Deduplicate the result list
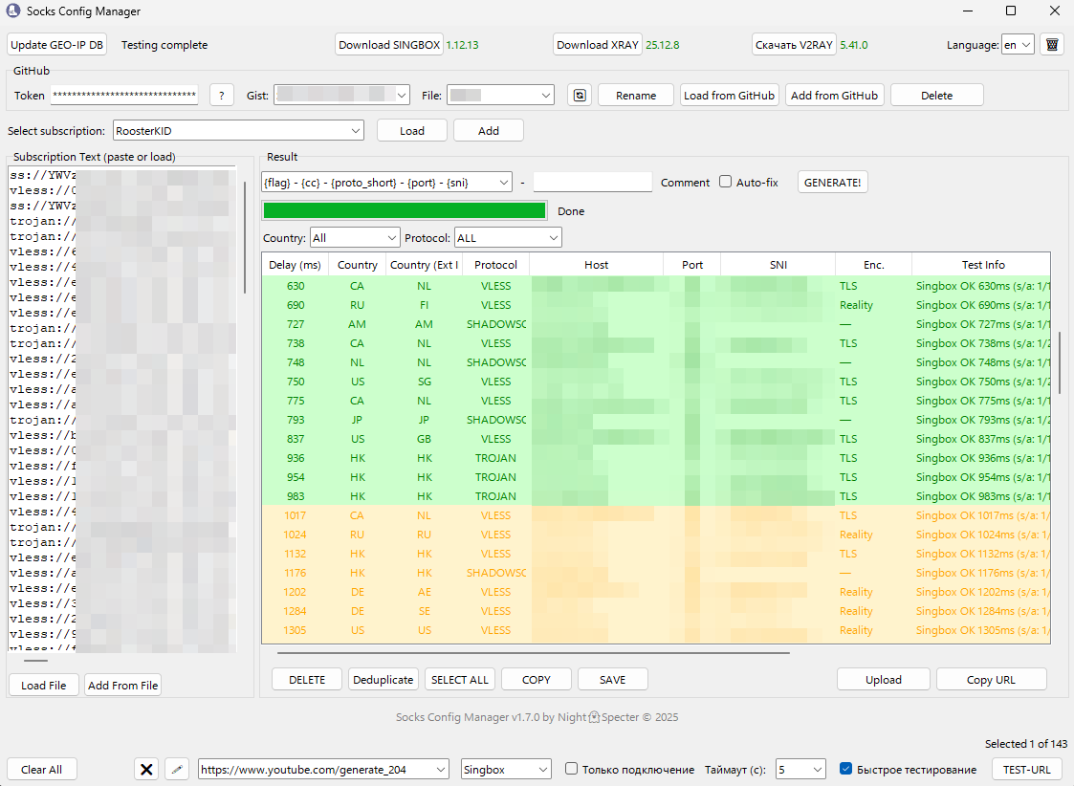Screen dimensions: 1074x786 (383, 679)
